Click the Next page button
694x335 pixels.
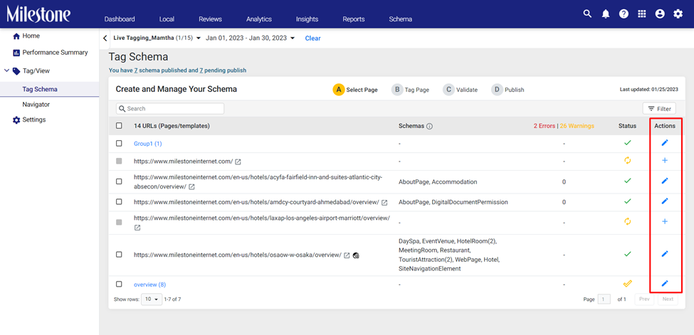(668, 299)
